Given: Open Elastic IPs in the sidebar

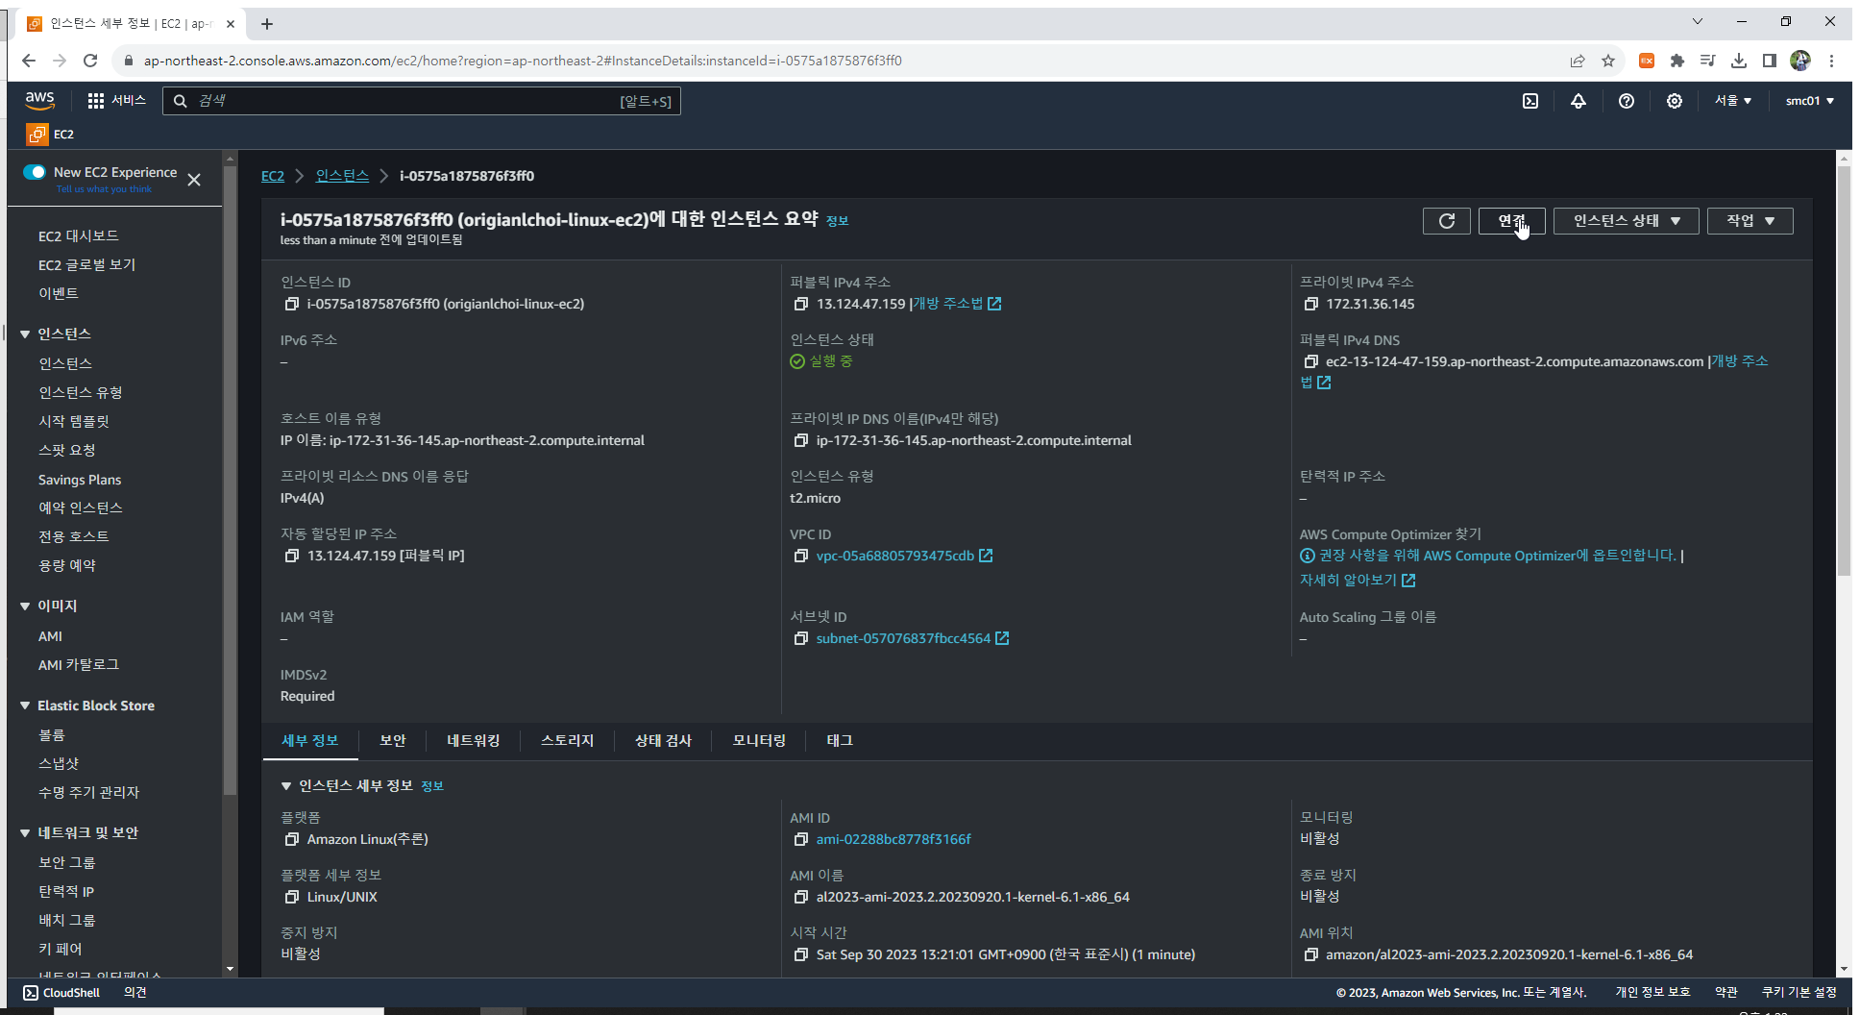Looking at the screenshot, I should [x=65, y=891].
